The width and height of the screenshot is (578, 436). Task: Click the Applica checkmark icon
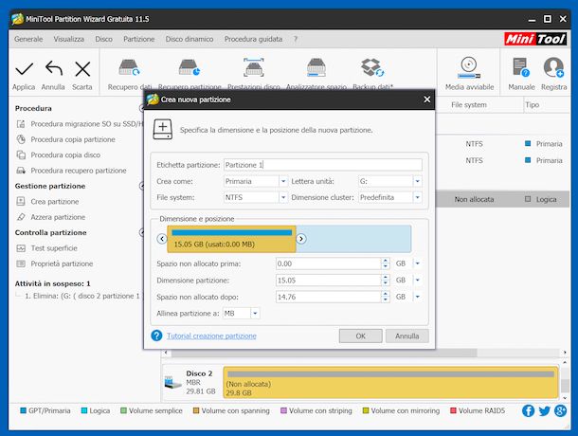[24, 69]
